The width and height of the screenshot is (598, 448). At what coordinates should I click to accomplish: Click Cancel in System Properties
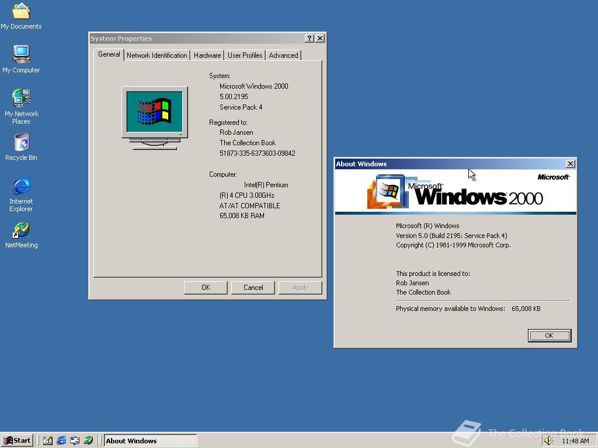pos(253,288)
